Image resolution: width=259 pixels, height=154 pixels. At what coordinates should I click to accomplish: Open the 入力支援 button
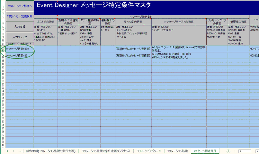click(x=20, y=27)
